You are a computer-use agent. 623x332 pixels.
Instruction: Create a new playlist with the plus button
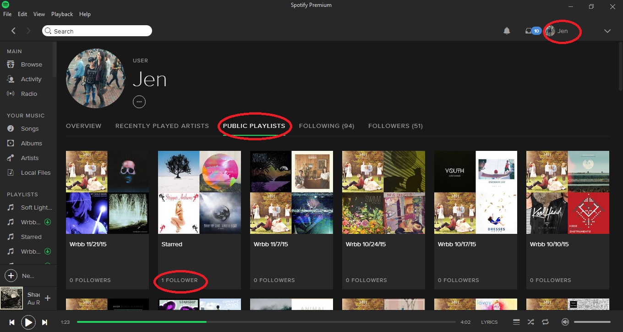pos(11,276)
